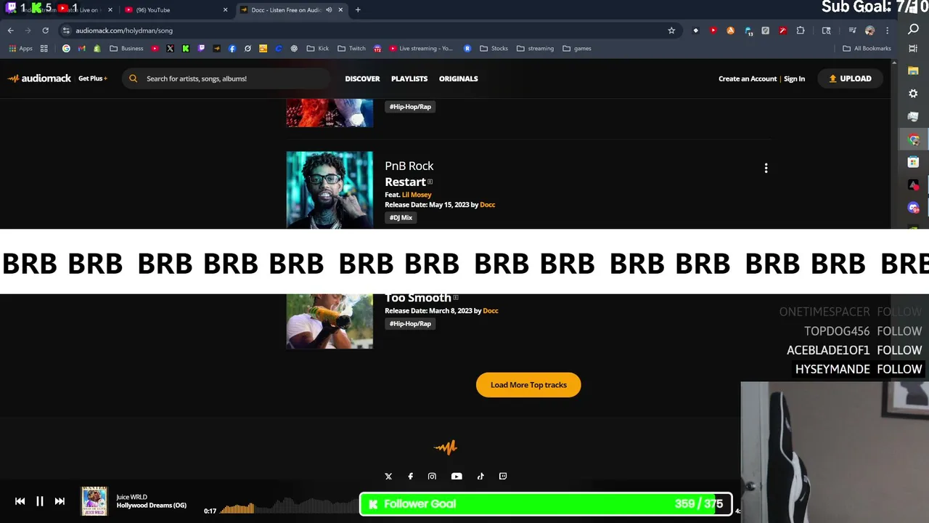Expand the Stocks bookmarks folder
This screenshot has height=523, width=929.
[x=494, y=49]
